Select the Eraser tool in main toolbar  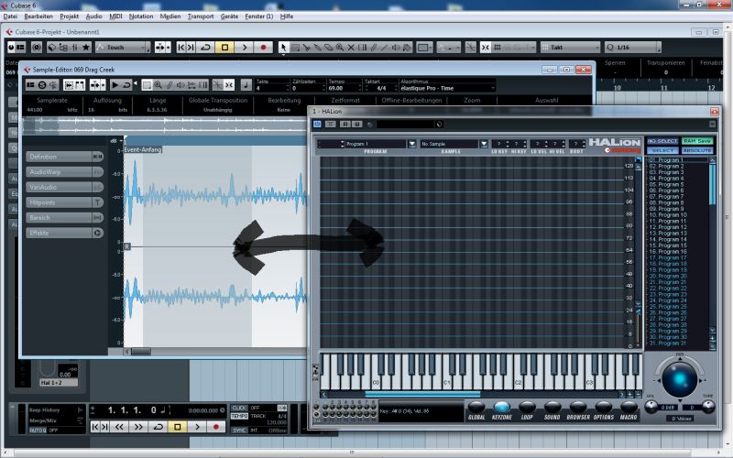point(329,48)
